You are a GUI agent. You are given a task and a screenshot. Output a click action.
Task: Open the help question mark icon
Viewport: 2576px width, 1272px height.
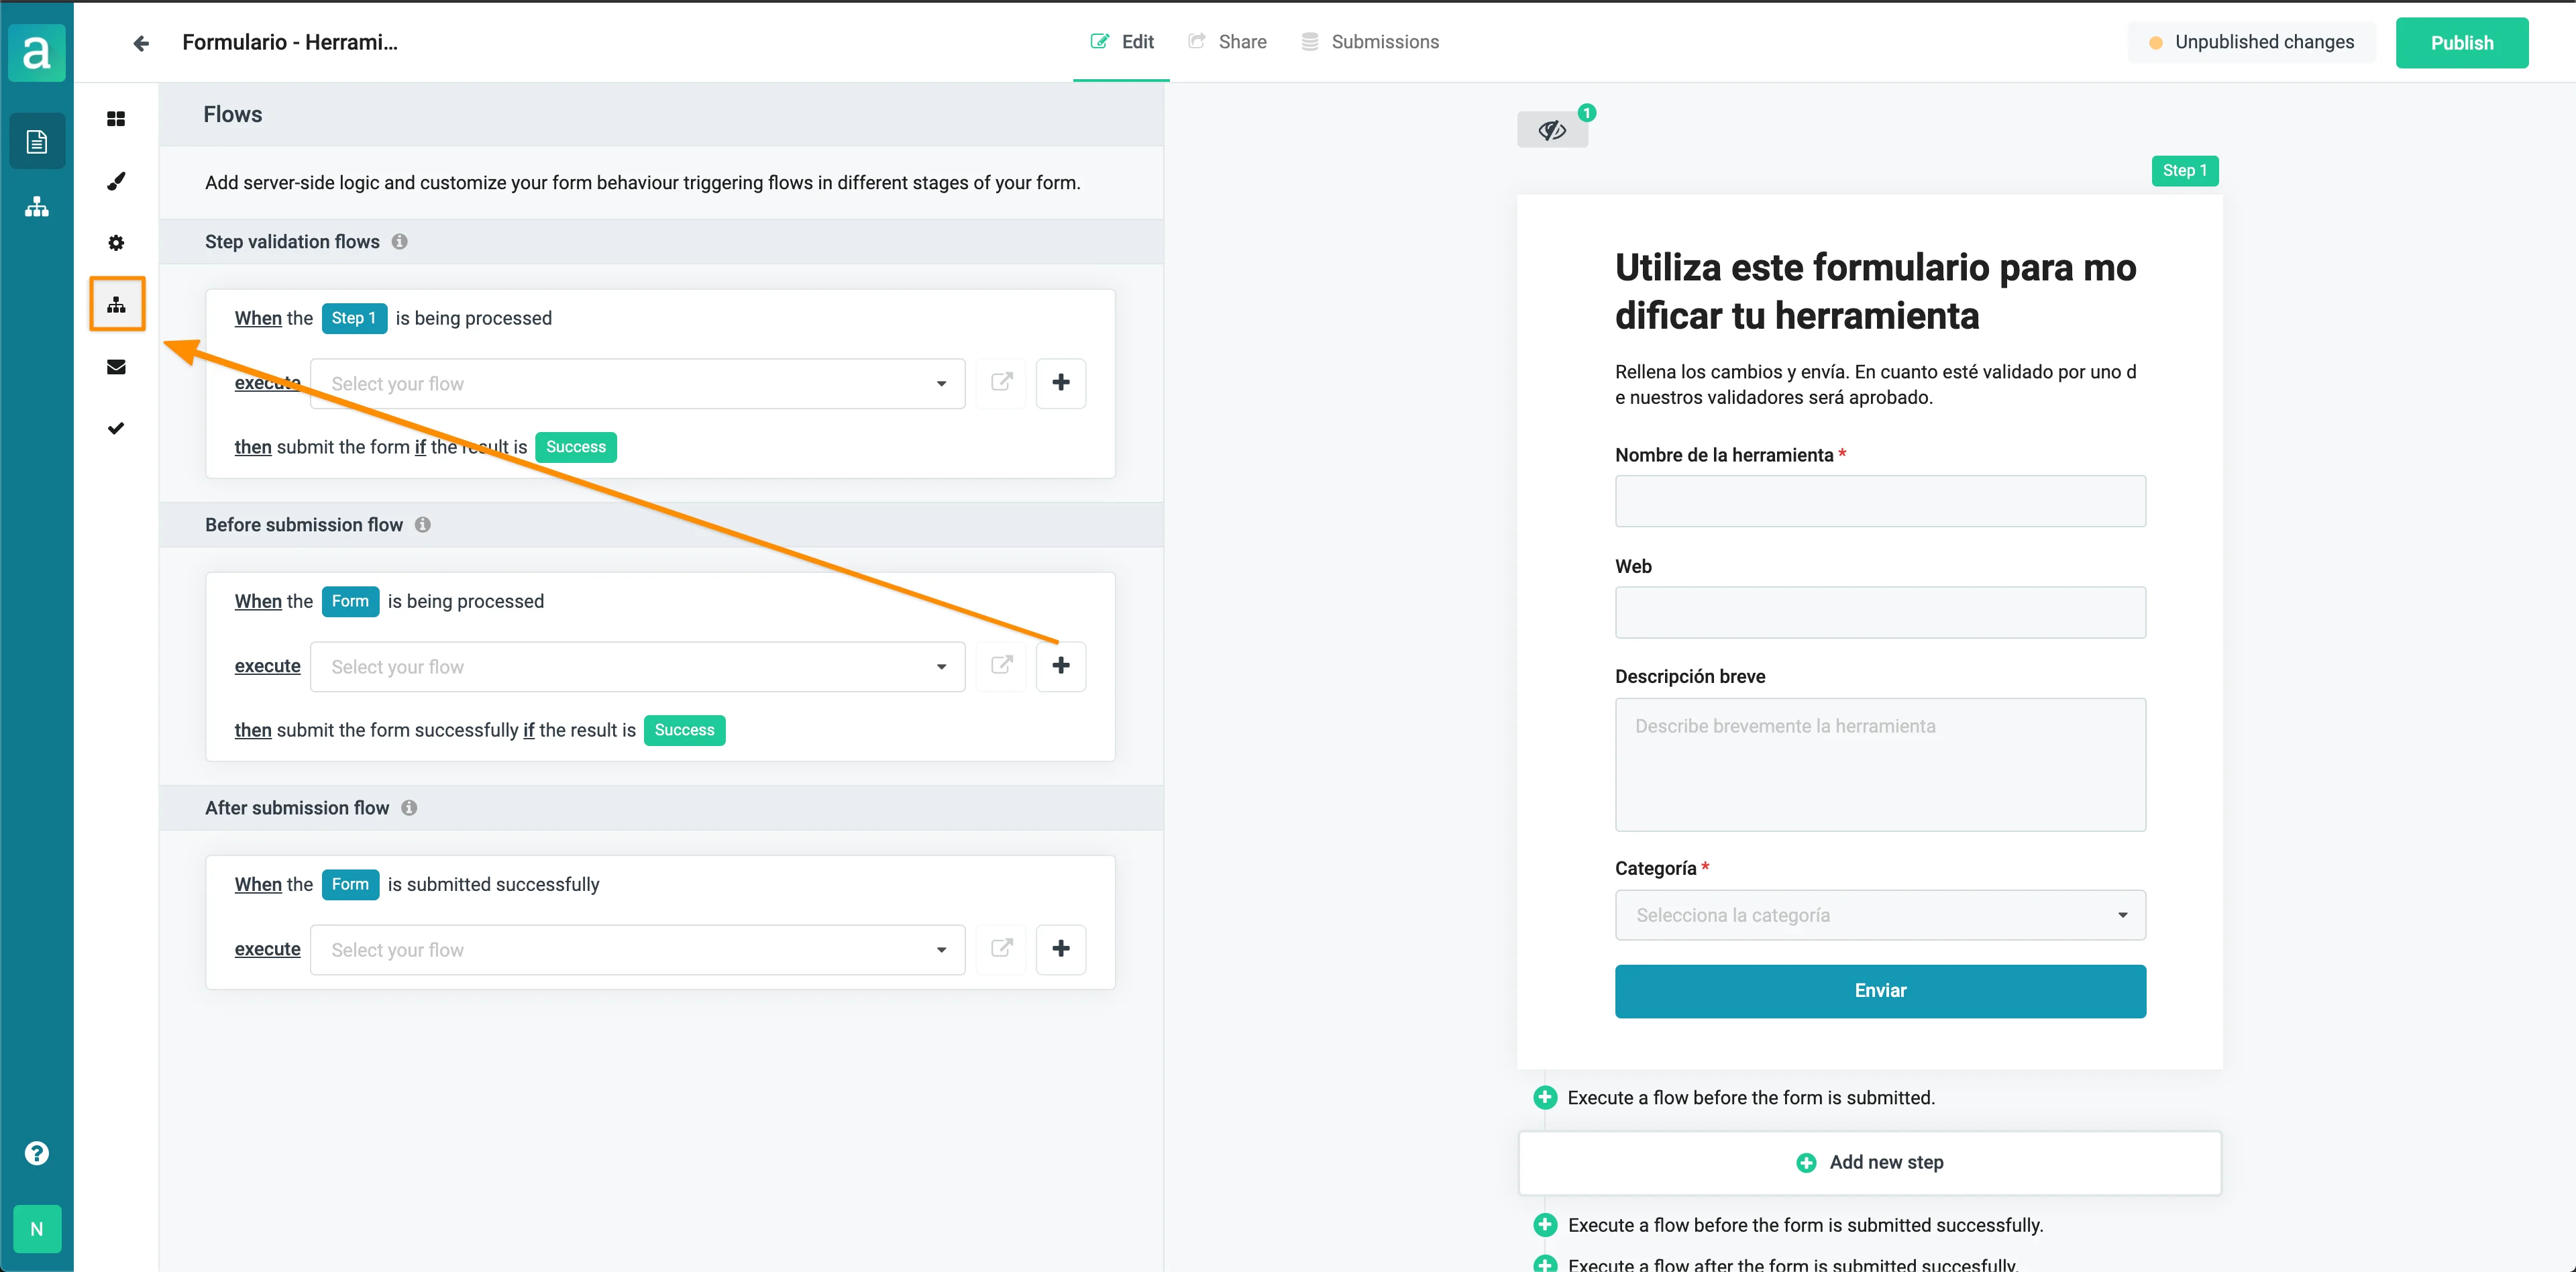(37, 1153)
